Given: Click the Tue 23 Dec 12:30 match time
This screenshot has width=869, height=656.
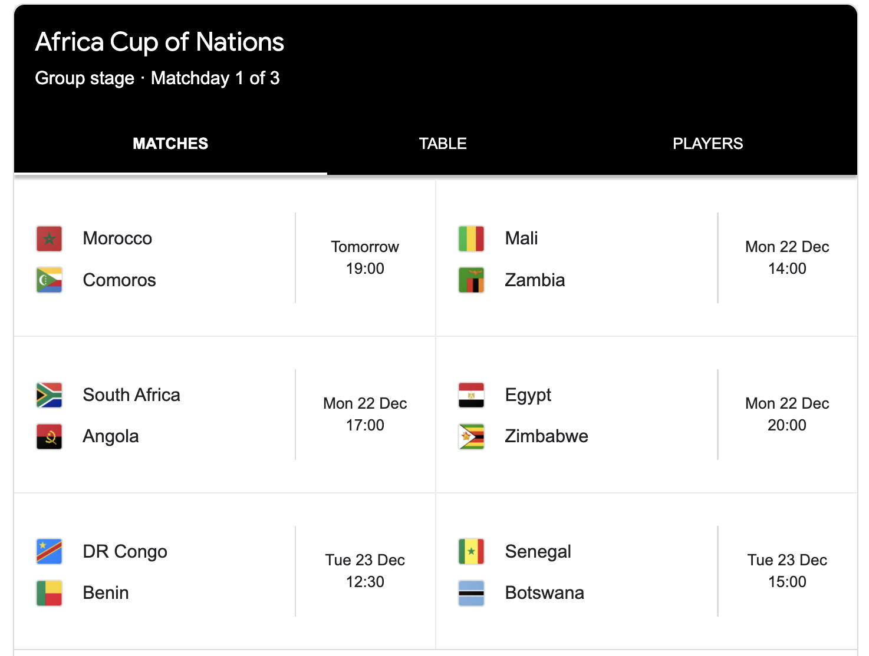Looking at the screenshot, I should (364, 571).
